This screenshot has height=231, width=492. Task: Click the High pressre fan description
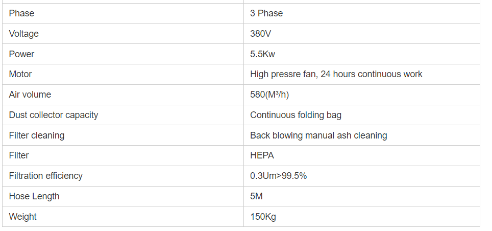click(336, 74)
